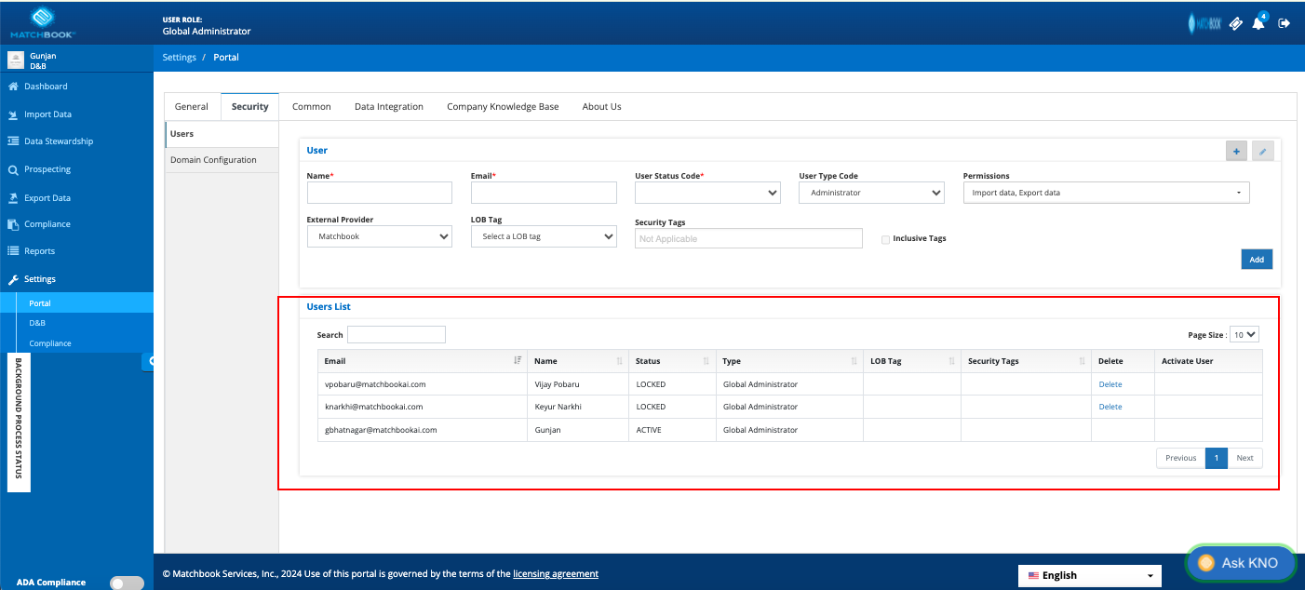Open Prospecting from the sidebar
The height and width of the screenshot is (590, 1305).
(47, 169)
